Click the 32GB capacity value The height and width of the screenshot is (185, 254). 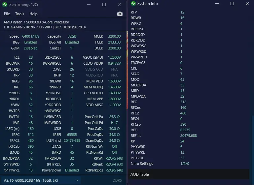(72, 36)
